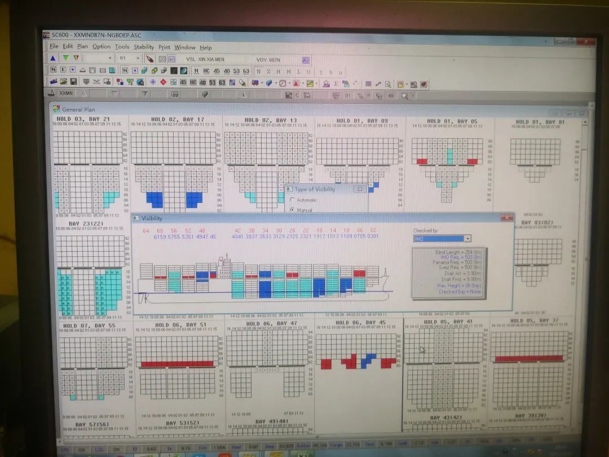Viewport: 609px width, 457px height.
Task: Select the Automatic visibility radio button
Action: [x=292, y=199]
